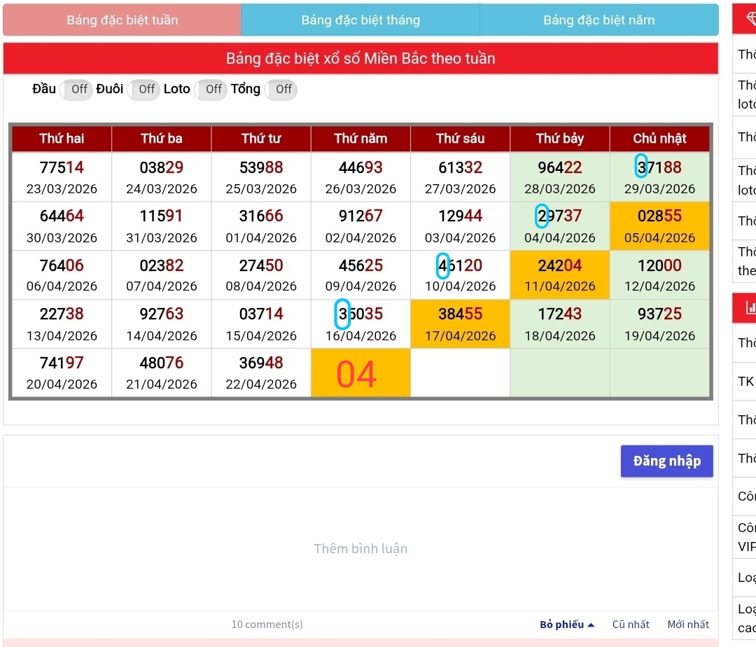
Task: Click the orange 04 highlighted cell
Action: point(360,374)
